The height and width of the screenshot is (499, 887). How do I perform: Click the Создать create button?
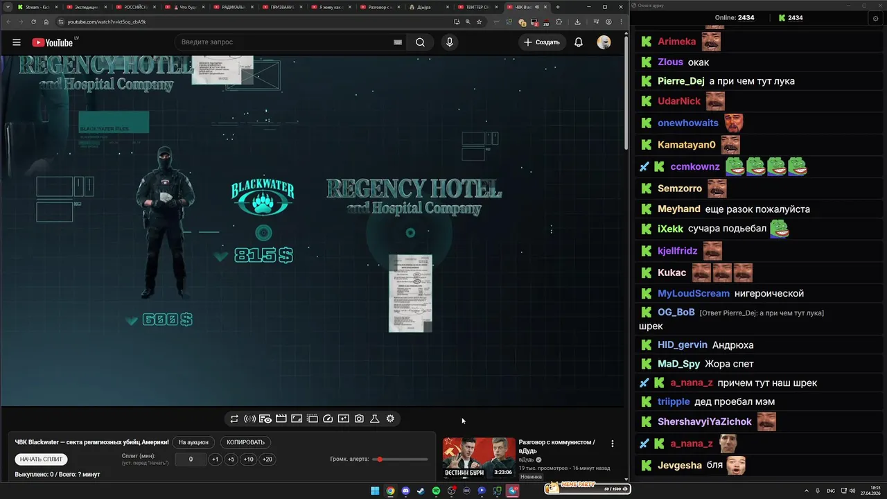pyautogui.click(x=542, y=42)
